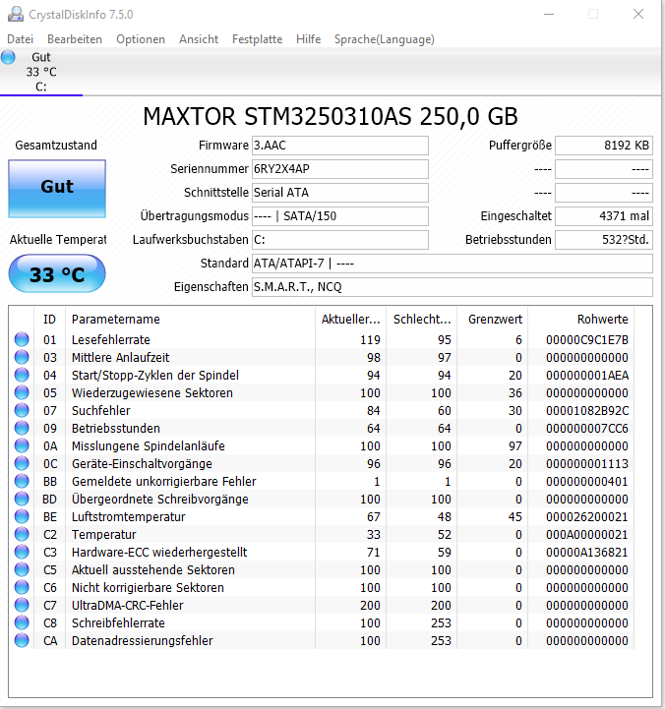Click the Parametername column header
Image resolution: width=665 pixels, height=709 pixels.
tap(191, 320)
